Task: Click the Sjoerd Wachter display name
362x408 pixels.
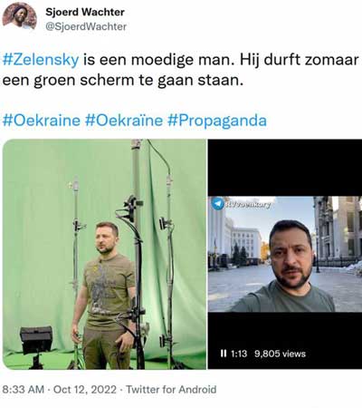Action: pyautogui.click(x=85, y=12)
